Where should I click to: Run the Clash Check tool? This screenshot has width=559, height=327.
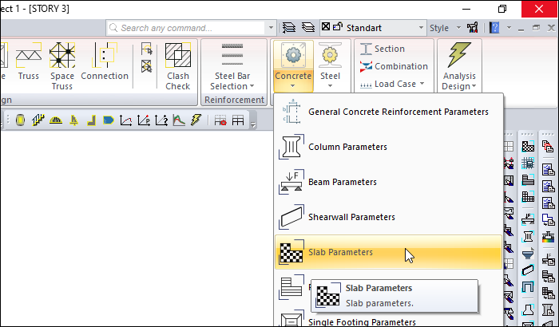[x=177, y=65]
